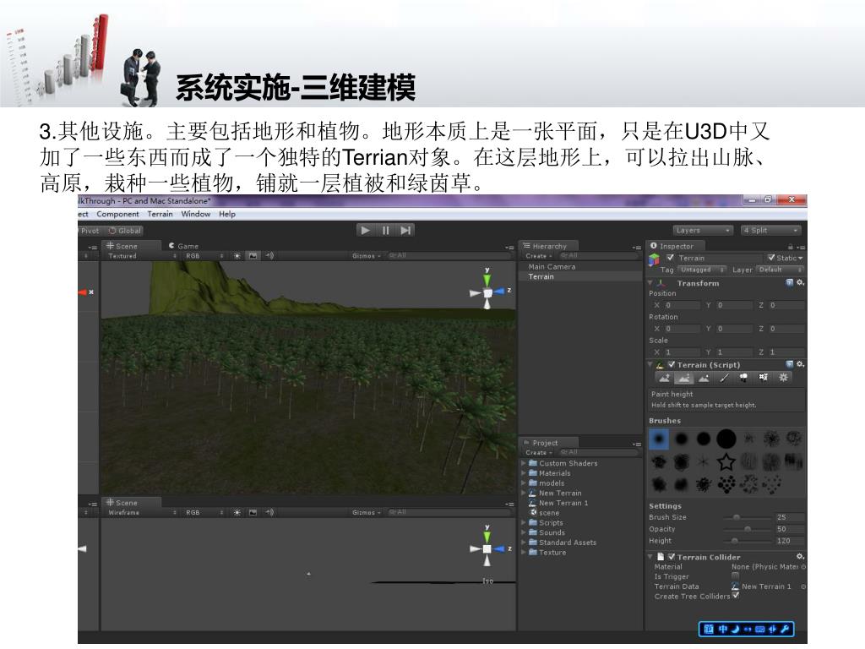Open the Textured draw mode dropdown
865x649 pixels.
pos(142,256)
